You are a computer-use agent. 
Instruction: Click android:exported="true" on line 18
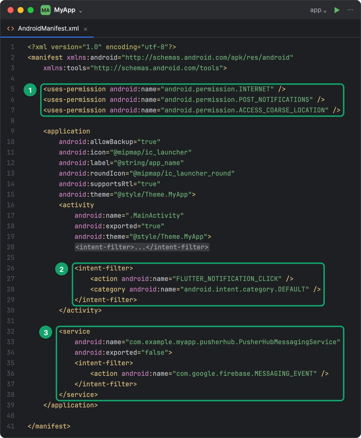(x=119, y=226)
